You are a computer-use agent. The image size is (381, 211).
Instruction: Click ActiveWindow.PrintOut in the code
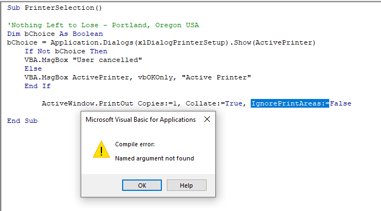point(87,103)
